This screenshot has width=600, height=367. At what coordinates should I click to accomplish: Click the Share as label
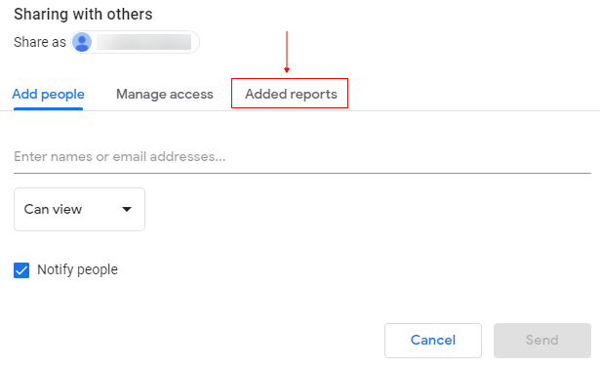click(40, 42)
